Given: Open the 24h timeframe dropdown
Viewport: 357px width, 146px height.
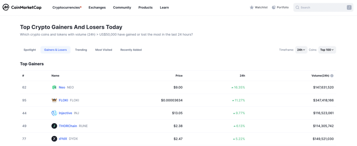Looking at the screenshot, I should pyautogui.click(x=301, y=50).
